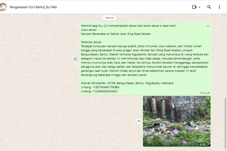The height and width of the screenshot is (151, 227).
Task: Expand the call options dropdown arrow
Action: tap(200, 7)
